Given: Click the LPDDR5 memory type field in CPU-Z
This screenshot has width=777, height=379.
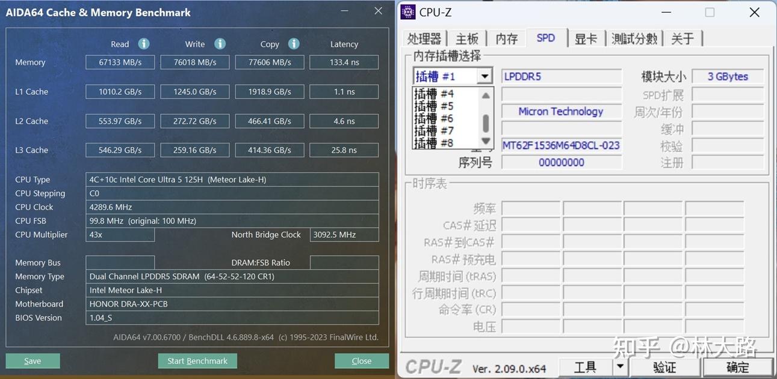Looking at the screenshot, I should tap(561, 76).
